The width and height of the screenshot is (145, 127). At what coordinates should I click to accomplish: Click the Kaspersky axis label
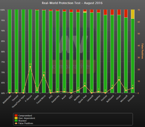pyautogui.click(x=56, y=99)
